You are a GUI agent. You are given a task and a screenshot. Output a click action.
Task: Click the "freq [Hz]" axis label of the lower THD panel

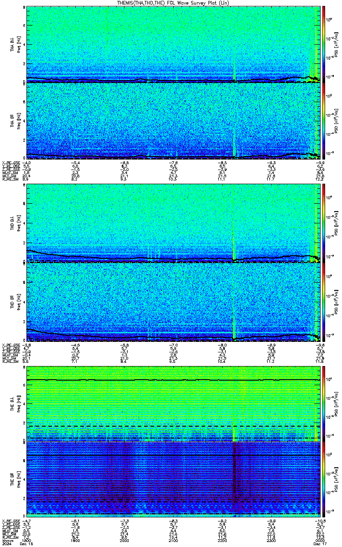tap(18, 302)
